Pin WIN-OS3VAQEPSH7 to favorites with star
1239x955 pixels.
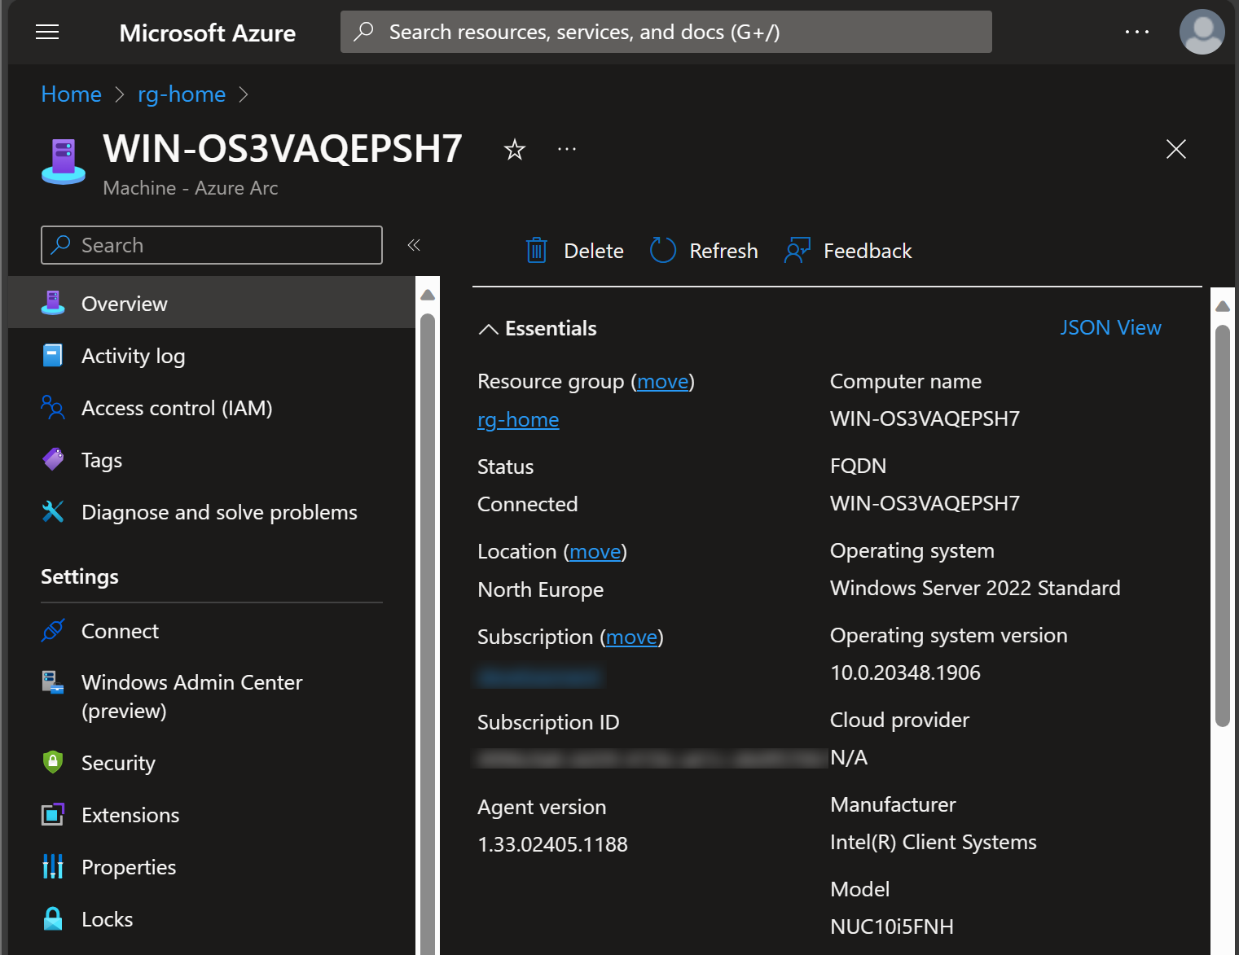pos(515,149)
